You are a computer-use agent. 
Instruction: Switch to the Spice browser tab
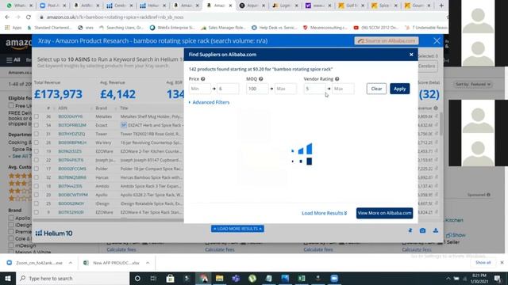point(384,6)
